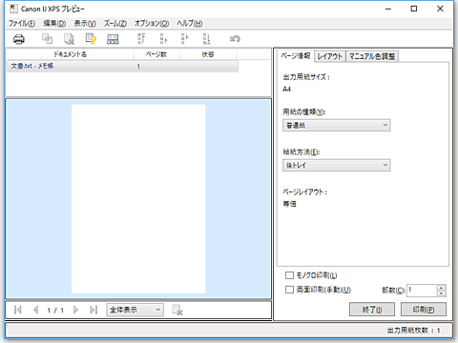Click the printer icon in toolbar

(19, 39)
